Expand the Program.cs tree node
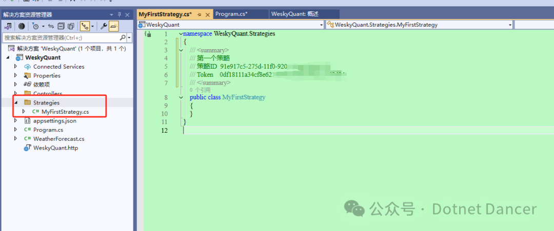Image resolution: width=554 pixels, height=231 pixels. coord(15,130)
